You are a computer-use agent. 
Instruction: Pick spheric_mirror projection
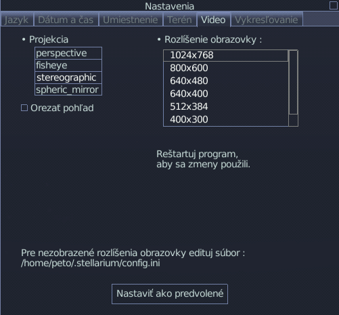click(x=68, y=89)
